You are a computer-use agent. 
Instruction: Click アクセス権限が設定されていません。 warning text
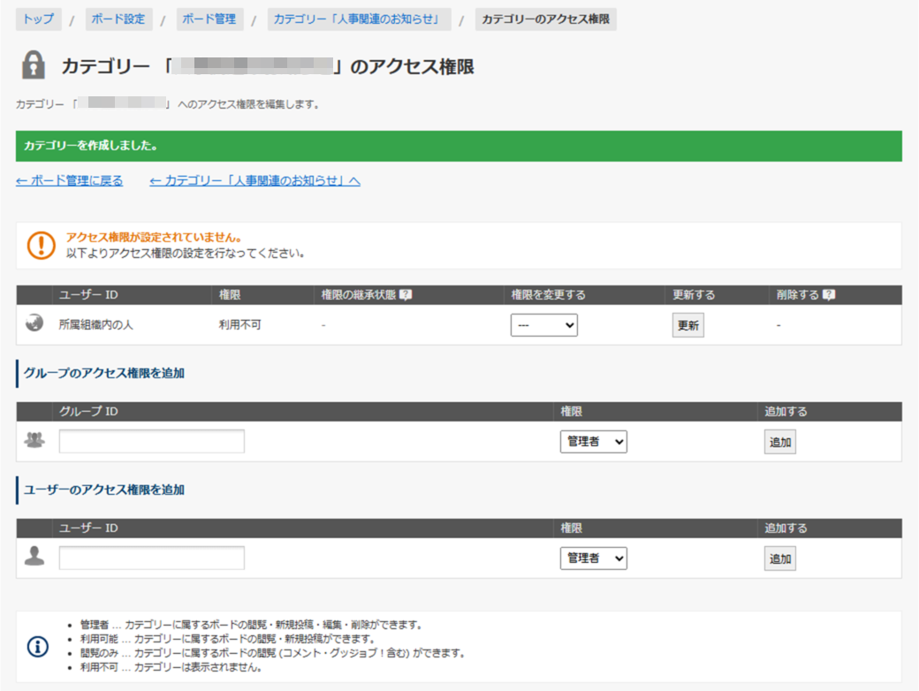[154, 238]
